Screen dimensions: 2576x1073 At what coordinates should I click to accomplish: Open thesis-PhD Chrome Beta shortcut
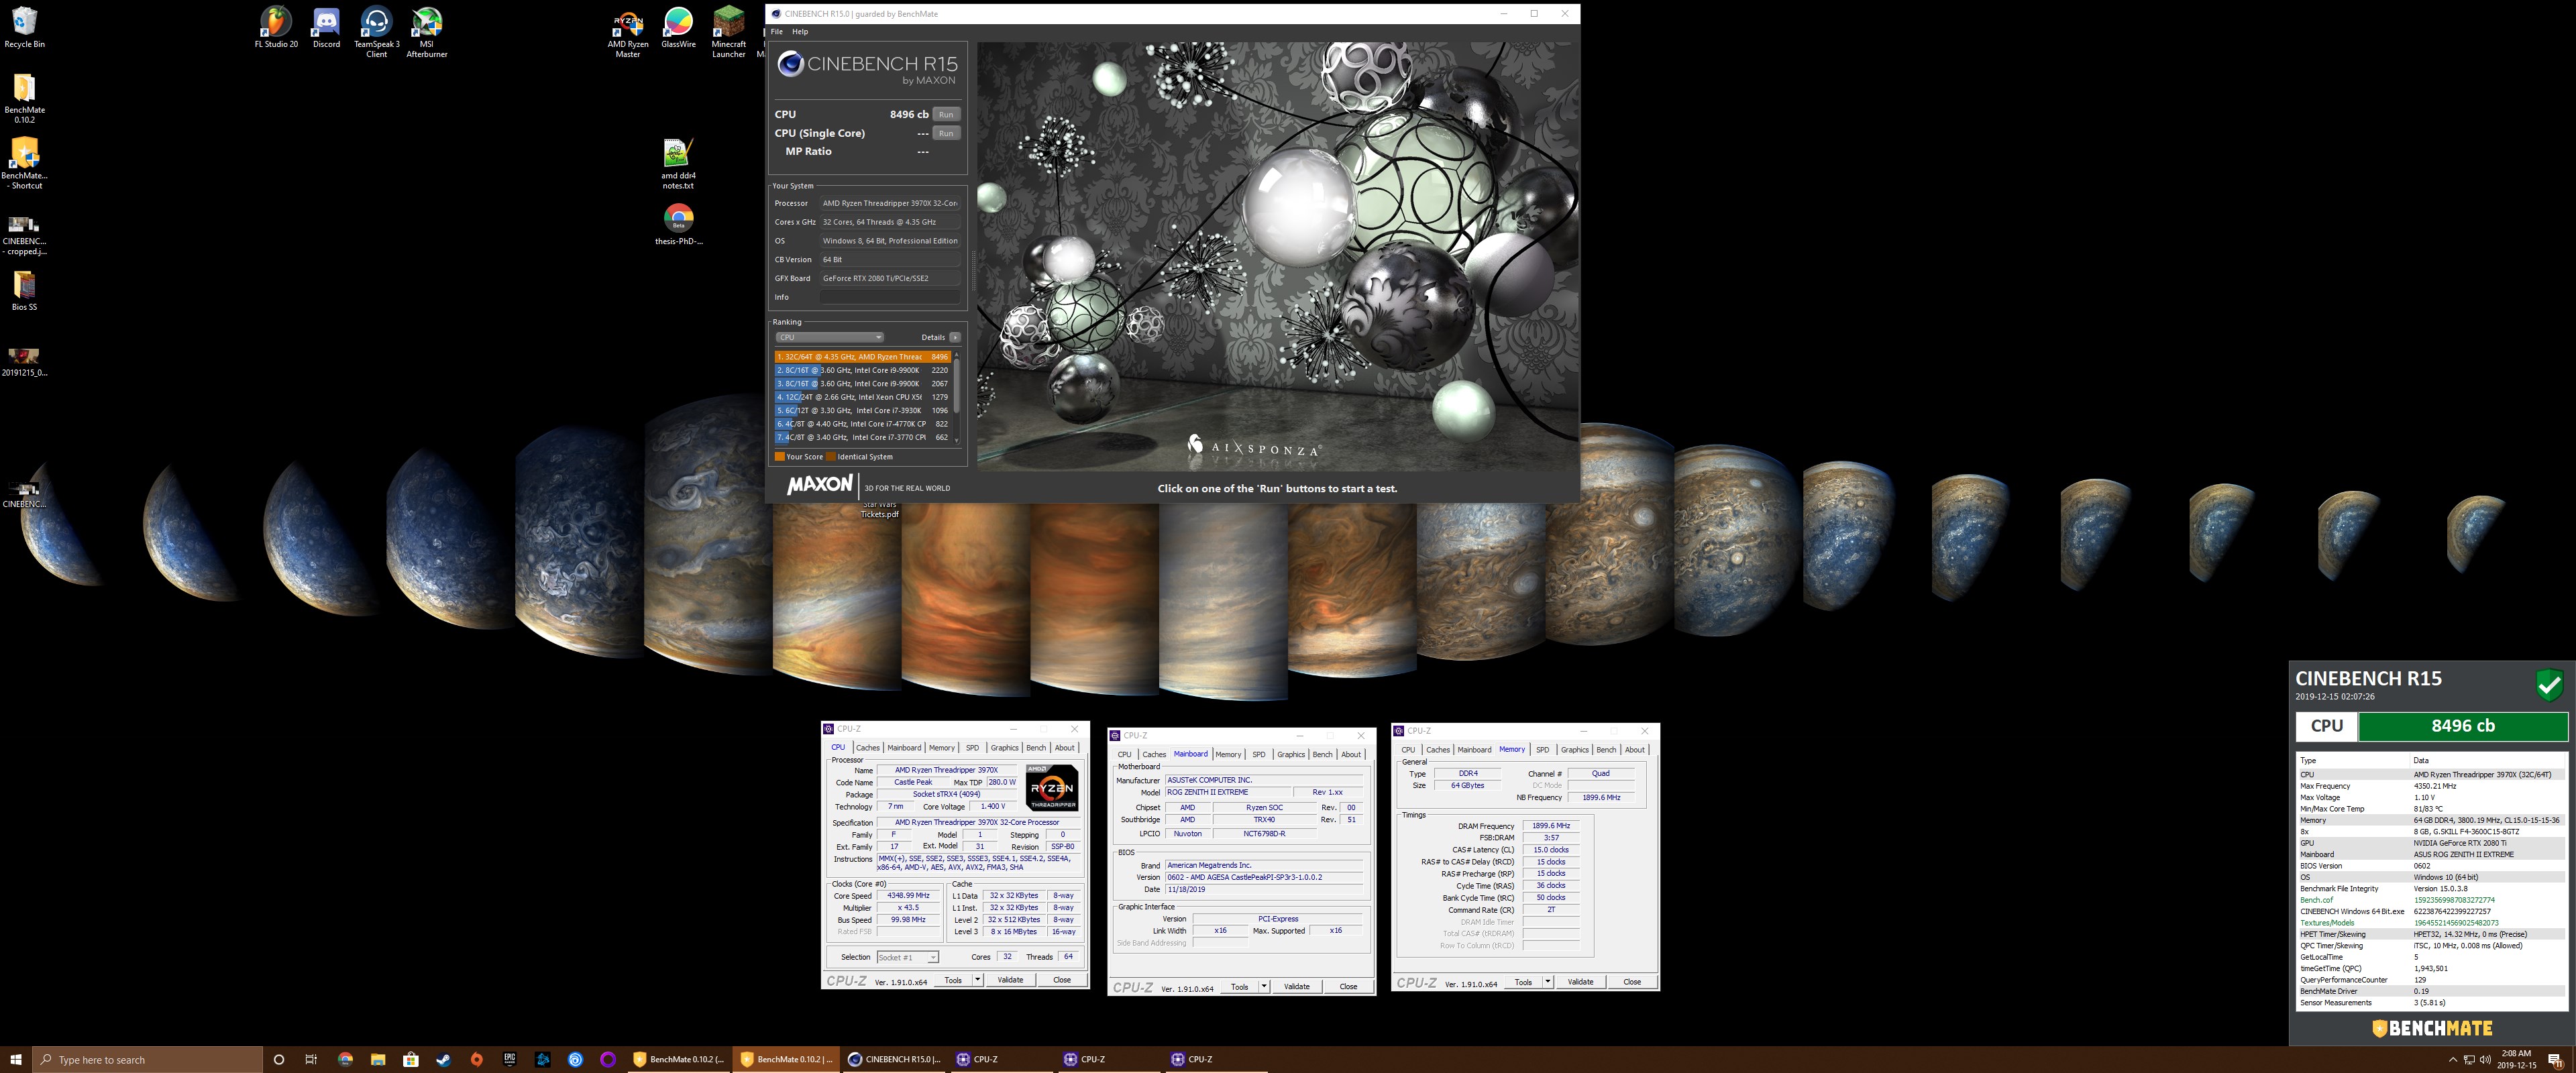(x=678, y=224)
